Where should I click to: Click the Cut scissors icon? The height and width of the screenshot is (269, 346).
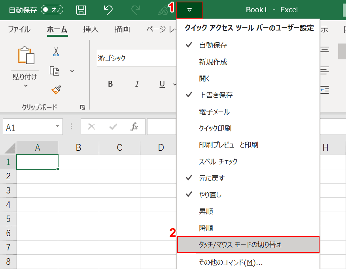56,52
